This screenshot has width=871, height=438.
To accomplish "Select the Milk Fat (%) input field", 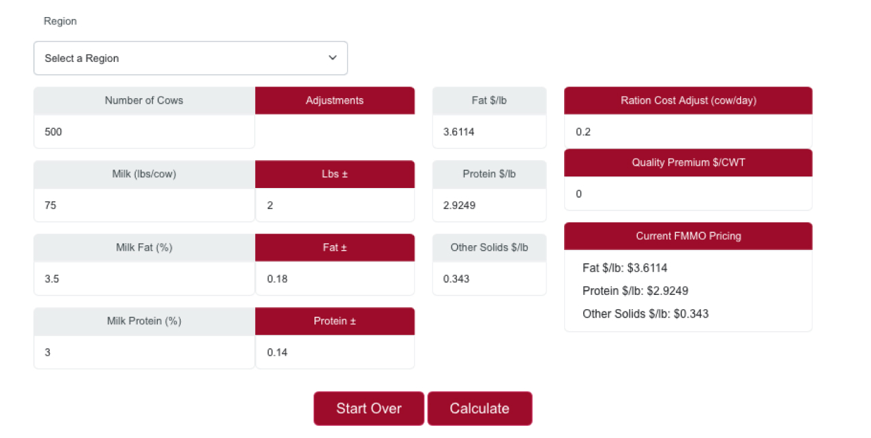I will [144, 279].
